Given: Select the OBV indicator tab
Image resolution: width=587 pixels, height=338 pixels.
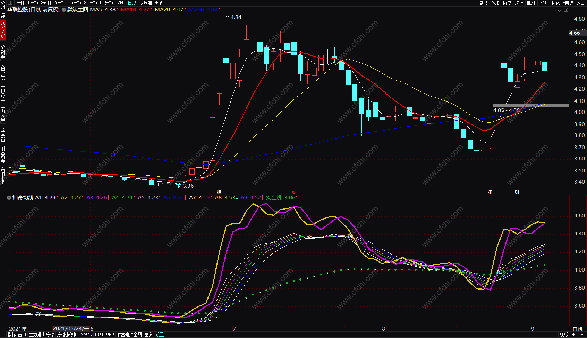Looking at the screenshot, I should coord(110,335).
